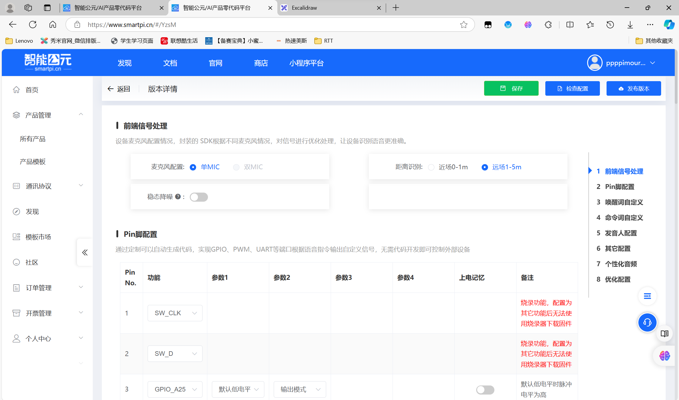The height and width of the screenshot is (400, 679).
Task: View site information lock icon
Action: pos(77,25)
